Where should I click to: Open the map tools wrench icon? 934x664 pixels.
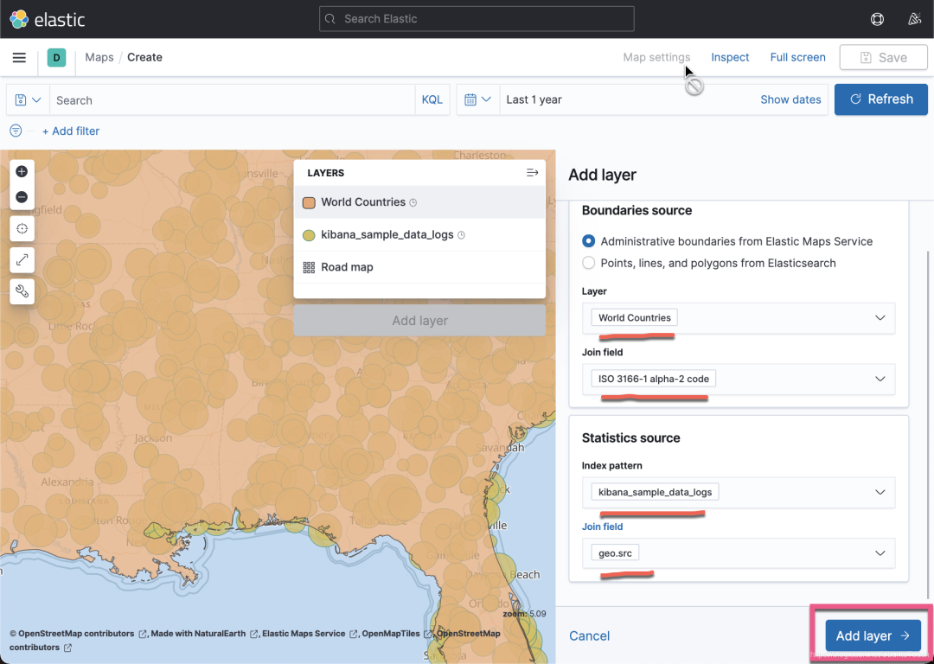(22, 292)
